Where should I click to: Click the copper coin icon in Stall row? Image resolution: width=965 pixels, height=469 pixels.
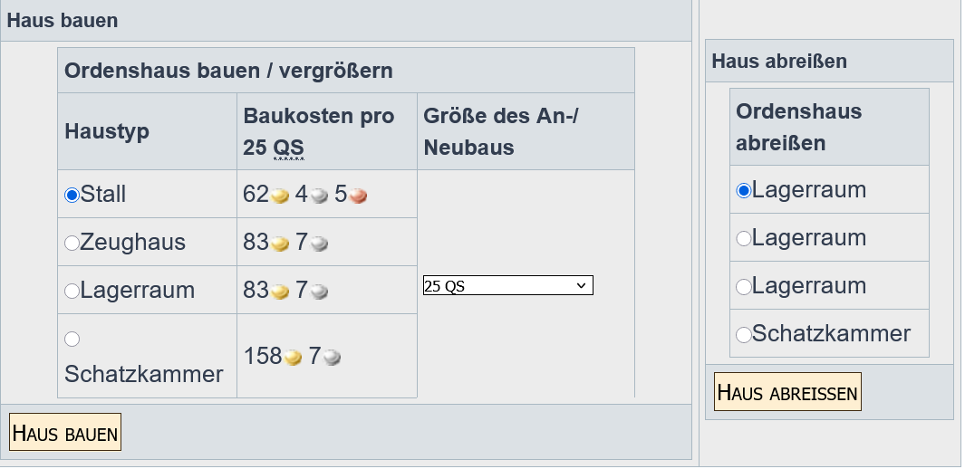coord(358,196)
